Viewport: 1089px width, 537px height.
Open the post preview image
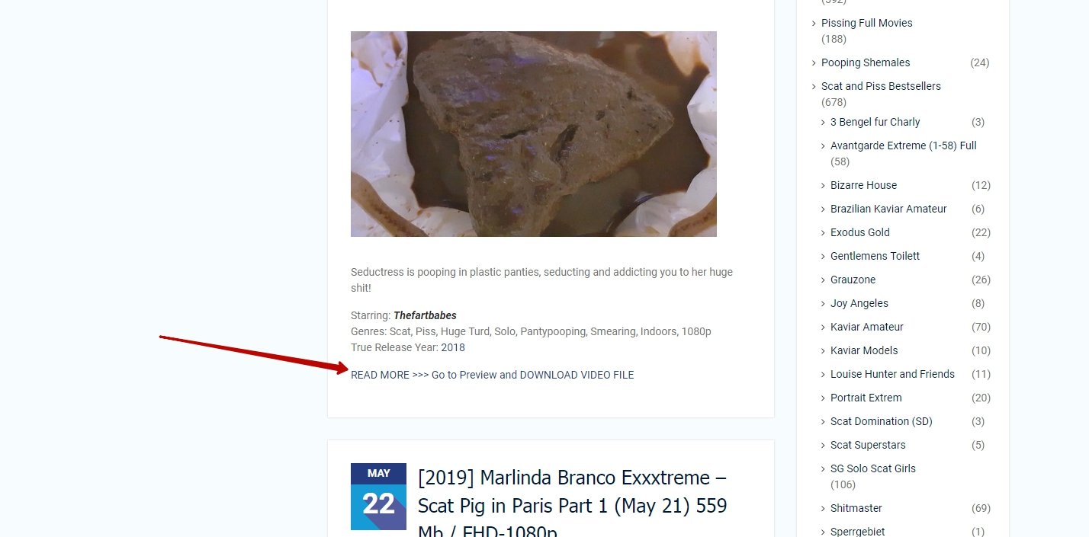click(x=534, y=134)
